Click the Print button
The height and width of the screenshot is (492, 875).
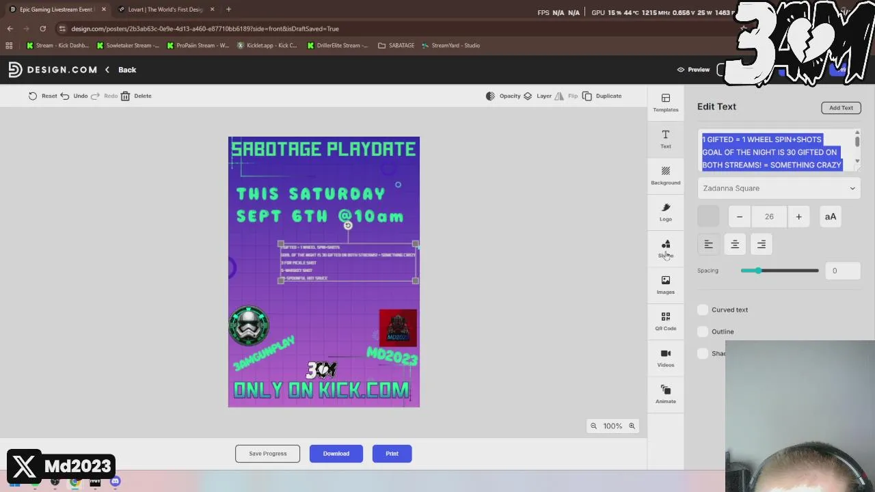(x=392, y=454)
